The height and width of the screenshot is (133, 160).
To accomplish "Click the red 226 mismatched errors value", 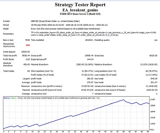I will tap(28, 45).
